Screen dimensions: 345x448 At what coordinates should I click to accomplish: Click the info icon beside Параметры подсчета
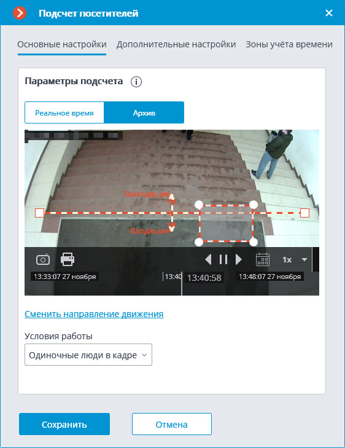pos(136,82)
